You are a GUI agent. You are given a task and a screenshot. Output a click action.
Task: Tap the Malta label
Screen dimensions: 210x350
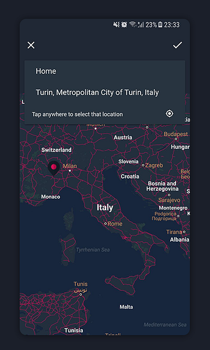coord(127,307)
